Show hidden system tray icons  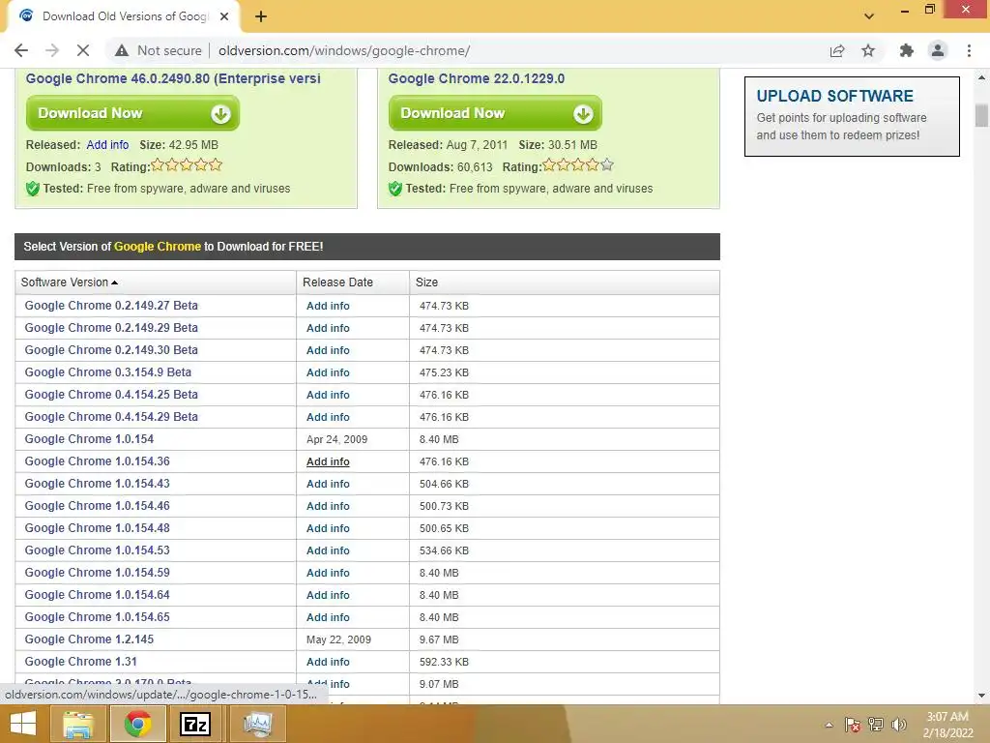click(829, 725)
